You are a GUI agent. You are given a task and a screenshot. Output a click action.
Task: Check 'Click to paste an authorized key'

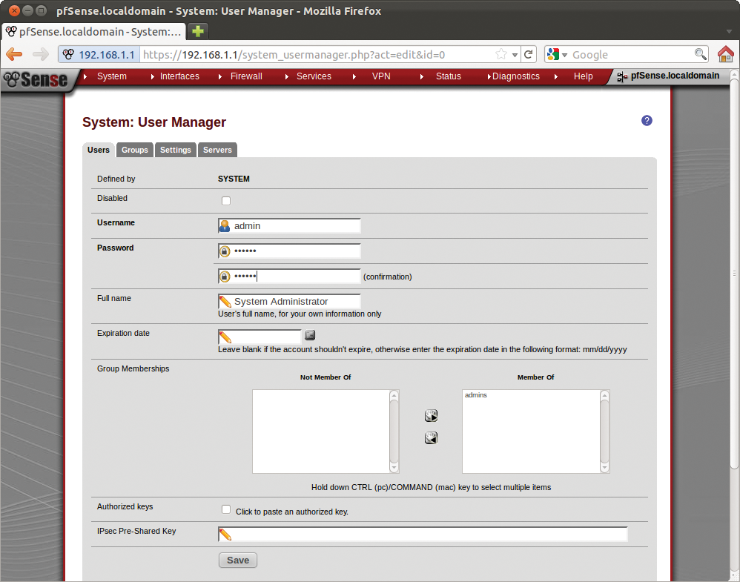coord(226,509)
